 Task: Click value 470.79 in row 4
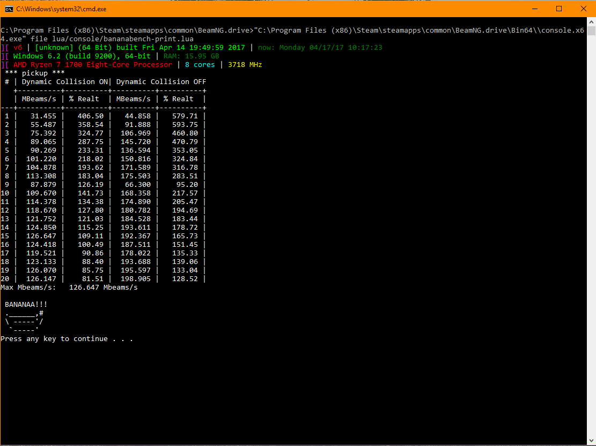tap(185, 142)
